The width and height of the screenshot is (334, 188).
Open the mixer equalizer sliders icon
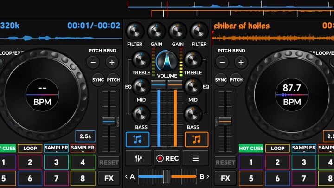tap(138, 158)
